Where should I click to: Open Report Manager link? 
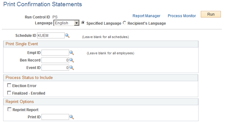(146, 16)
